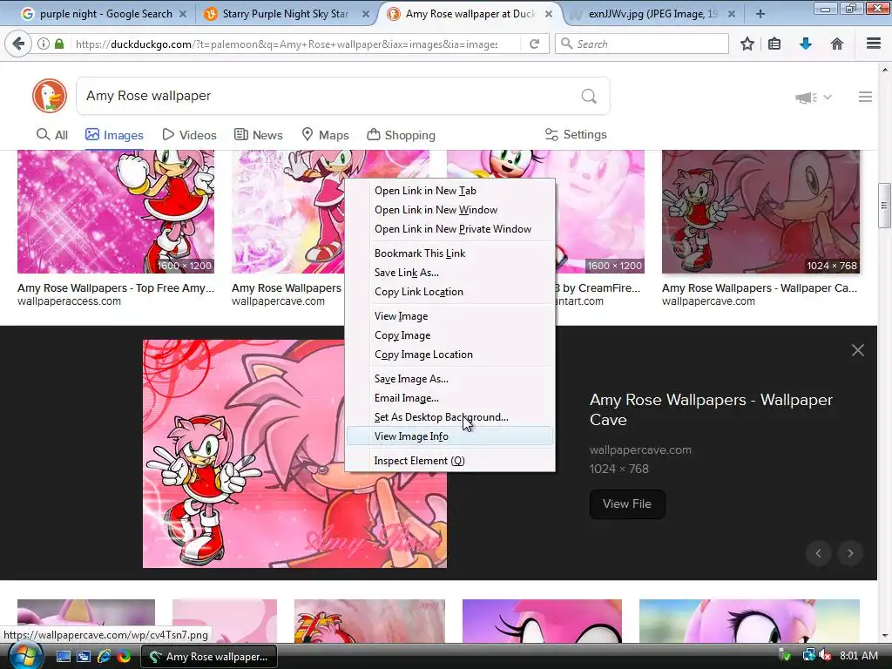Click the toolbar Search box
This screenshot has width=892, height=669.
tap(642, 44)
